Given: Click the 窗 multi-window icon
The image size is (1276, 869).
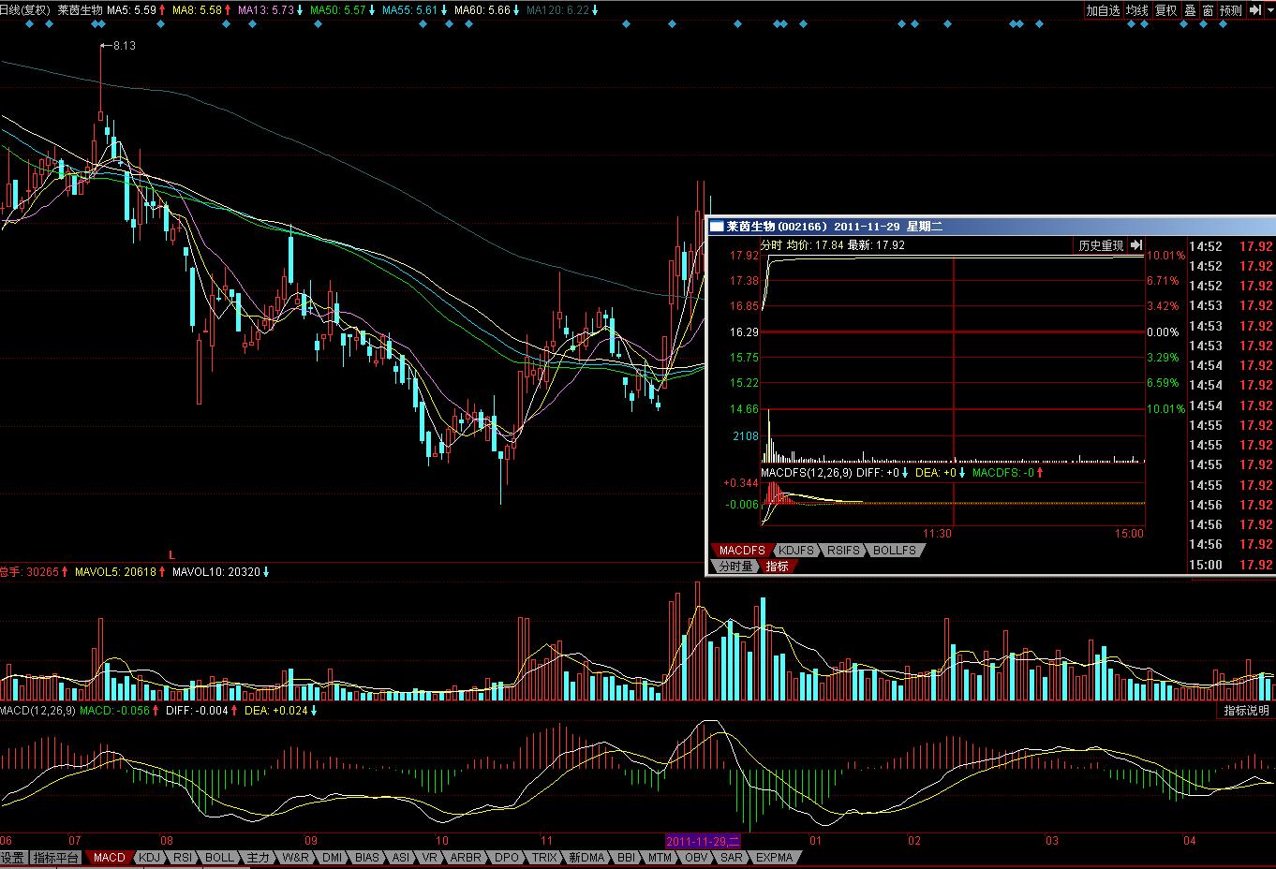Looking at the screenshot, I should click(1208, 10).
